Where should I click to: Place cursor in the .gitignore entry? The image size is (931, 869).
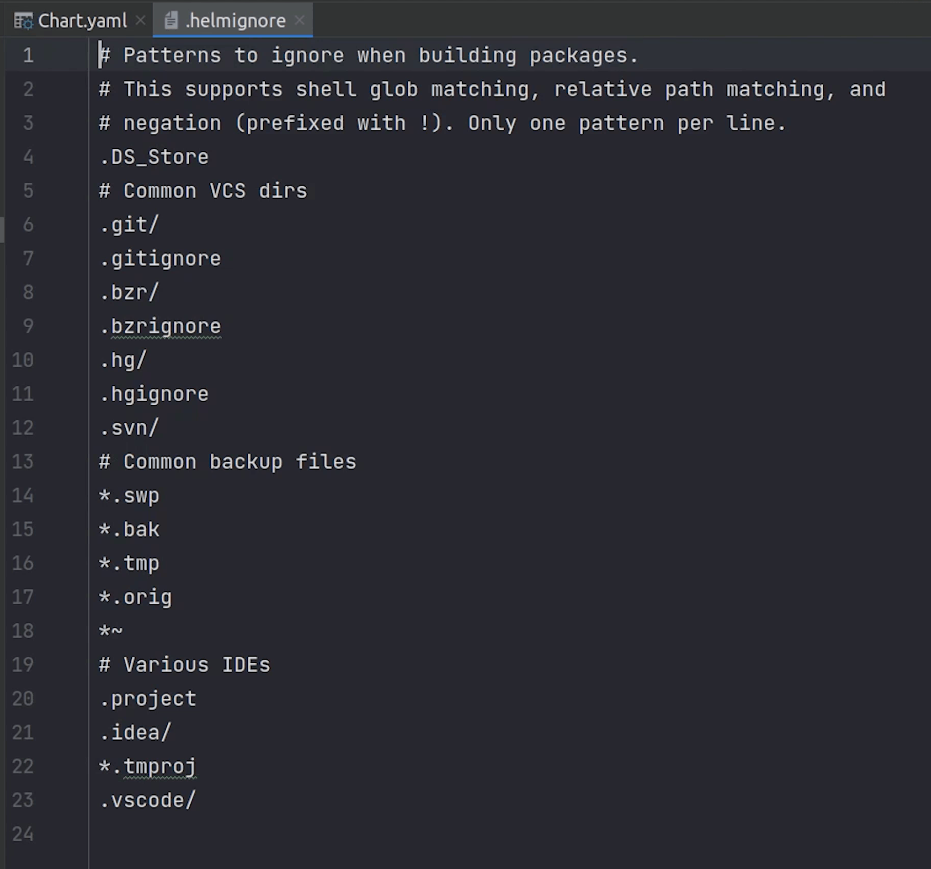[x=161, y=259]
